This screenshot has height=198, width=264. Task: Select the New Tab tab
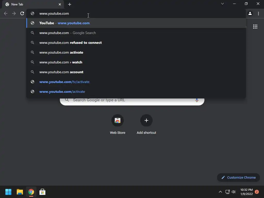click(33, 4)
